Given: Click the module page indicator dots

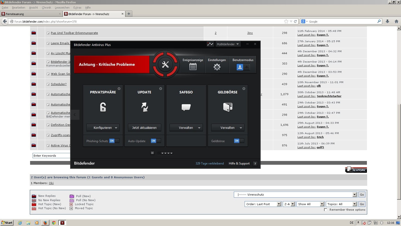Looking at the screenshot, I should [x=165, y=153].
